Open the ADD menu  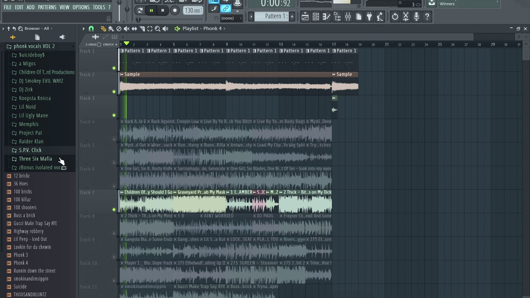click(31, 7)
